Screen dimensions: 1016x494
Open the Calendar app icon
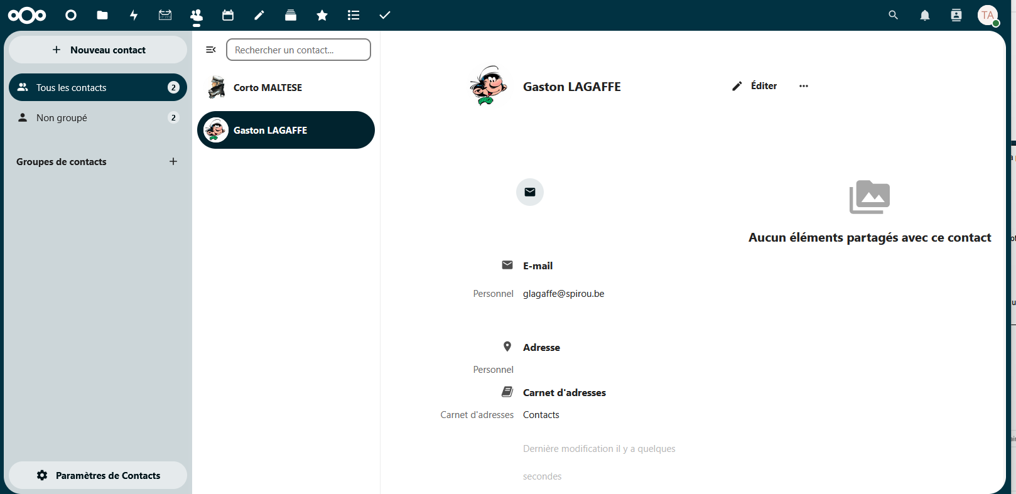coord(228,15)
